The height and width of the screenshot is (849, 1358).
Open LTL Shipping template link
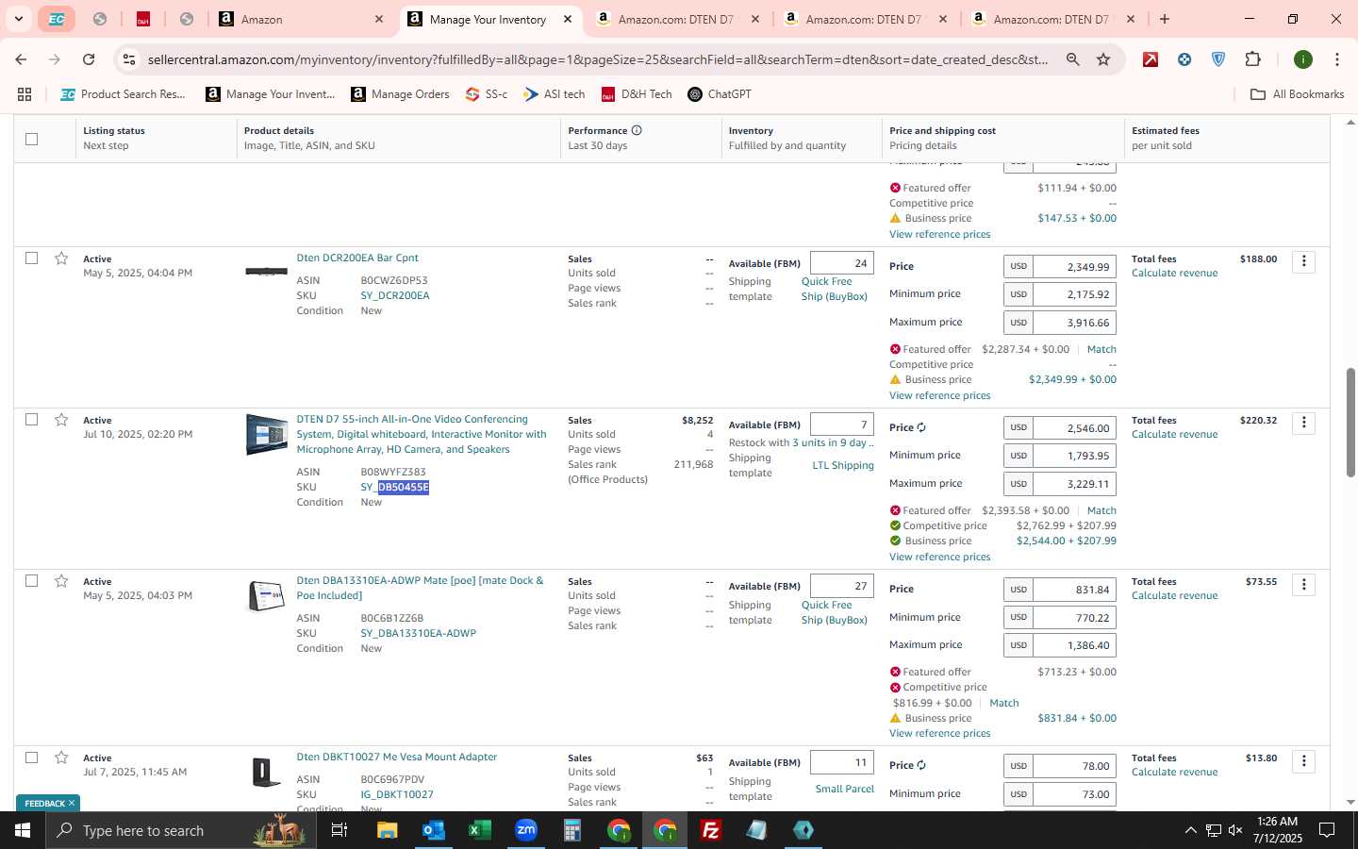[x=843, y=465]
